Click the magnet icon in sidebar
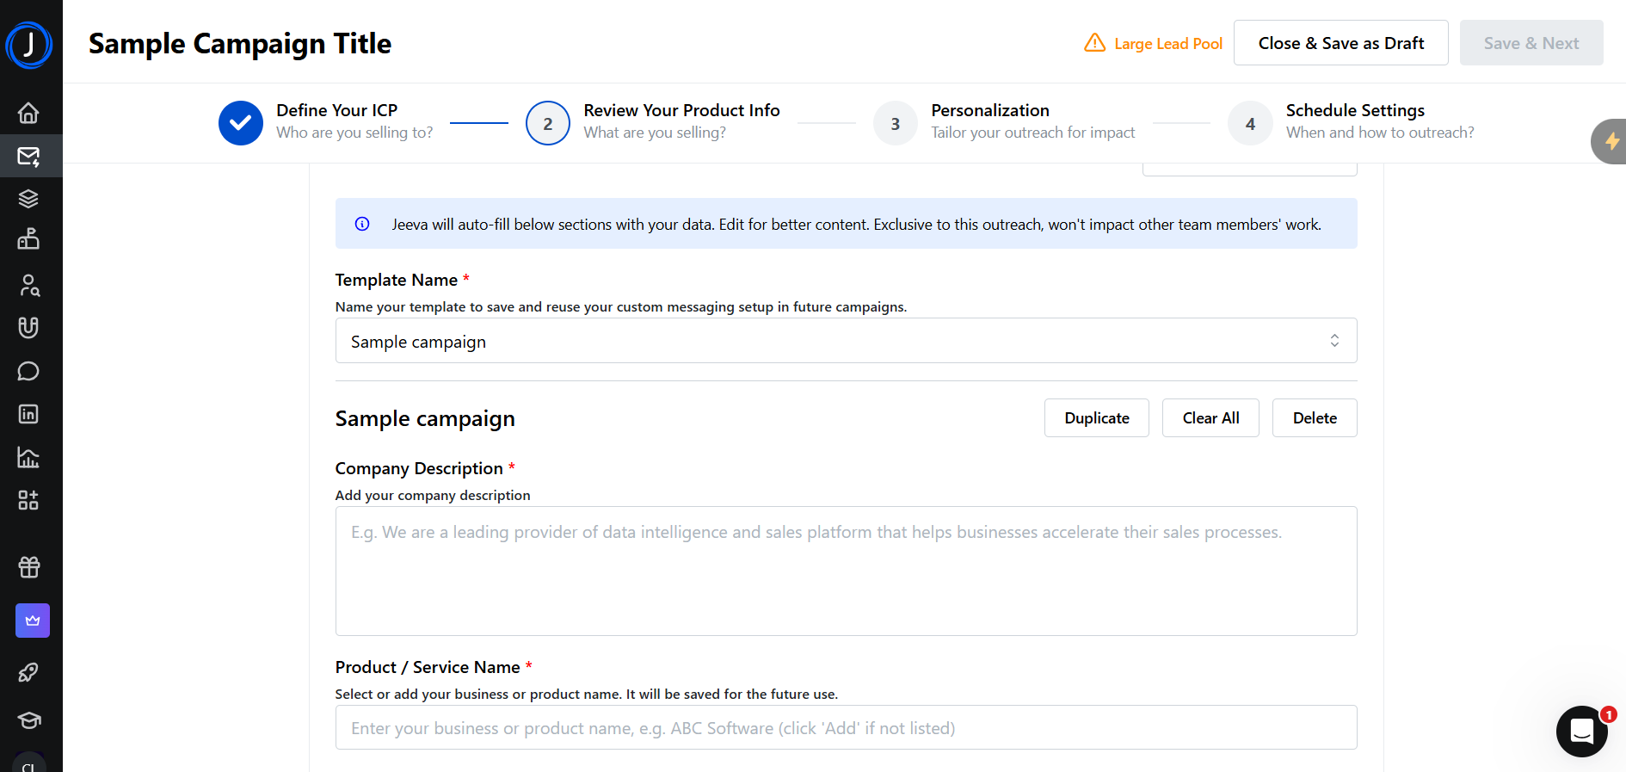Image resolution: width=1626 pixels, height=772 pixels. click(28, 328)
